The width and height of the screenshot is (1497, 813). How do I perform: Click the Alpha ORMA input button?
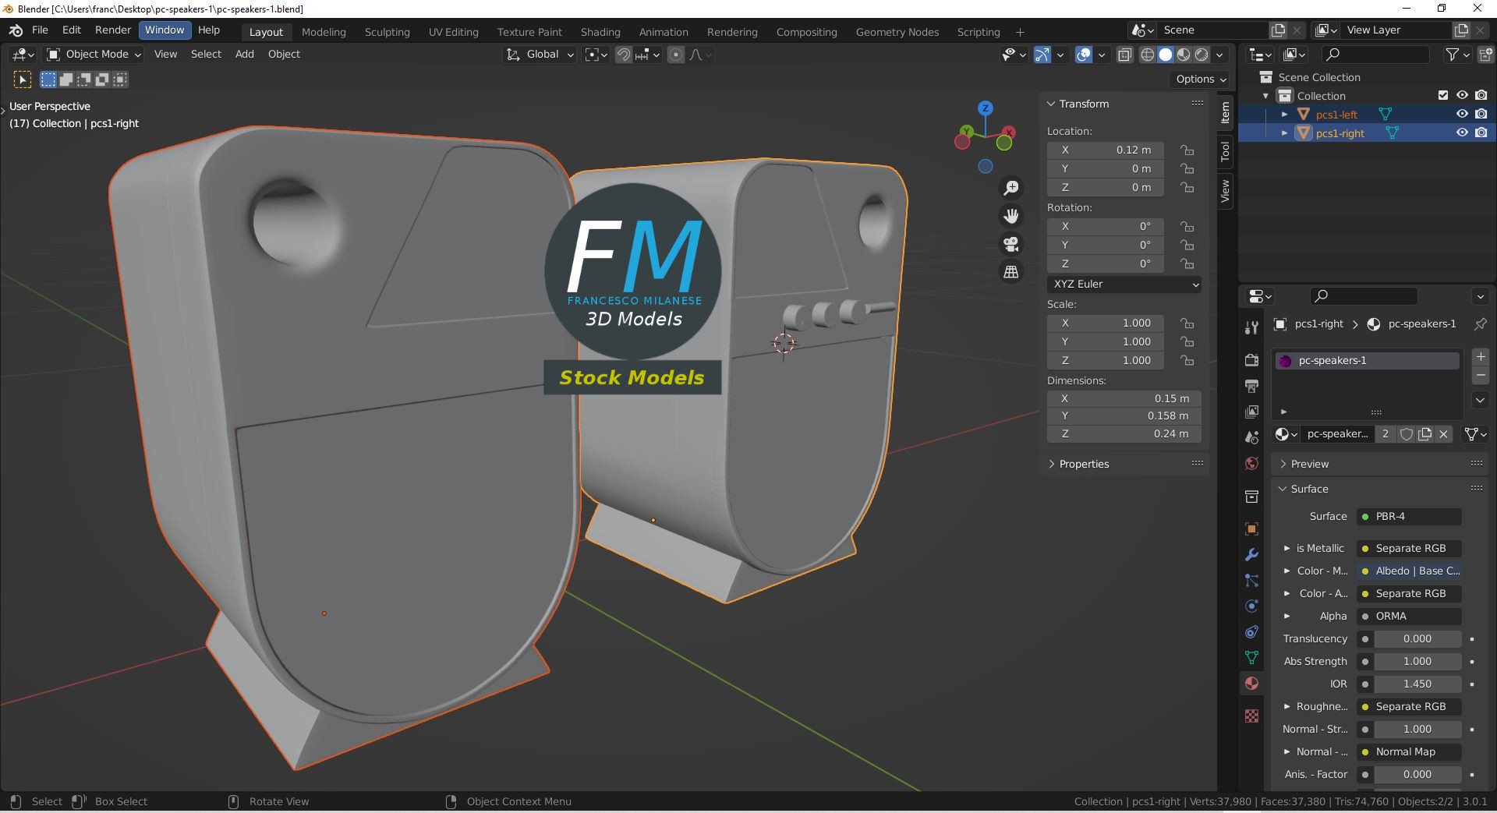pyautogui.click(x=1409, y=617)
